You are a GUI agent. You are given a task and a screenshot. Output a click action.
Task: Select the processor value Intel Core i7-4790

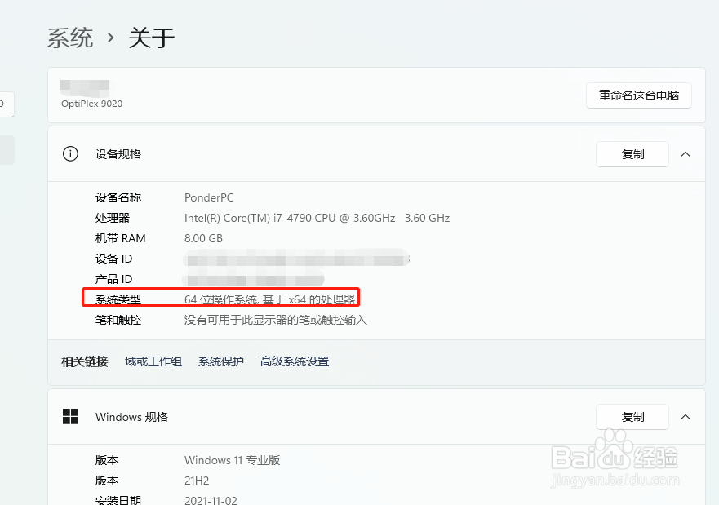(x=317, y=218)
